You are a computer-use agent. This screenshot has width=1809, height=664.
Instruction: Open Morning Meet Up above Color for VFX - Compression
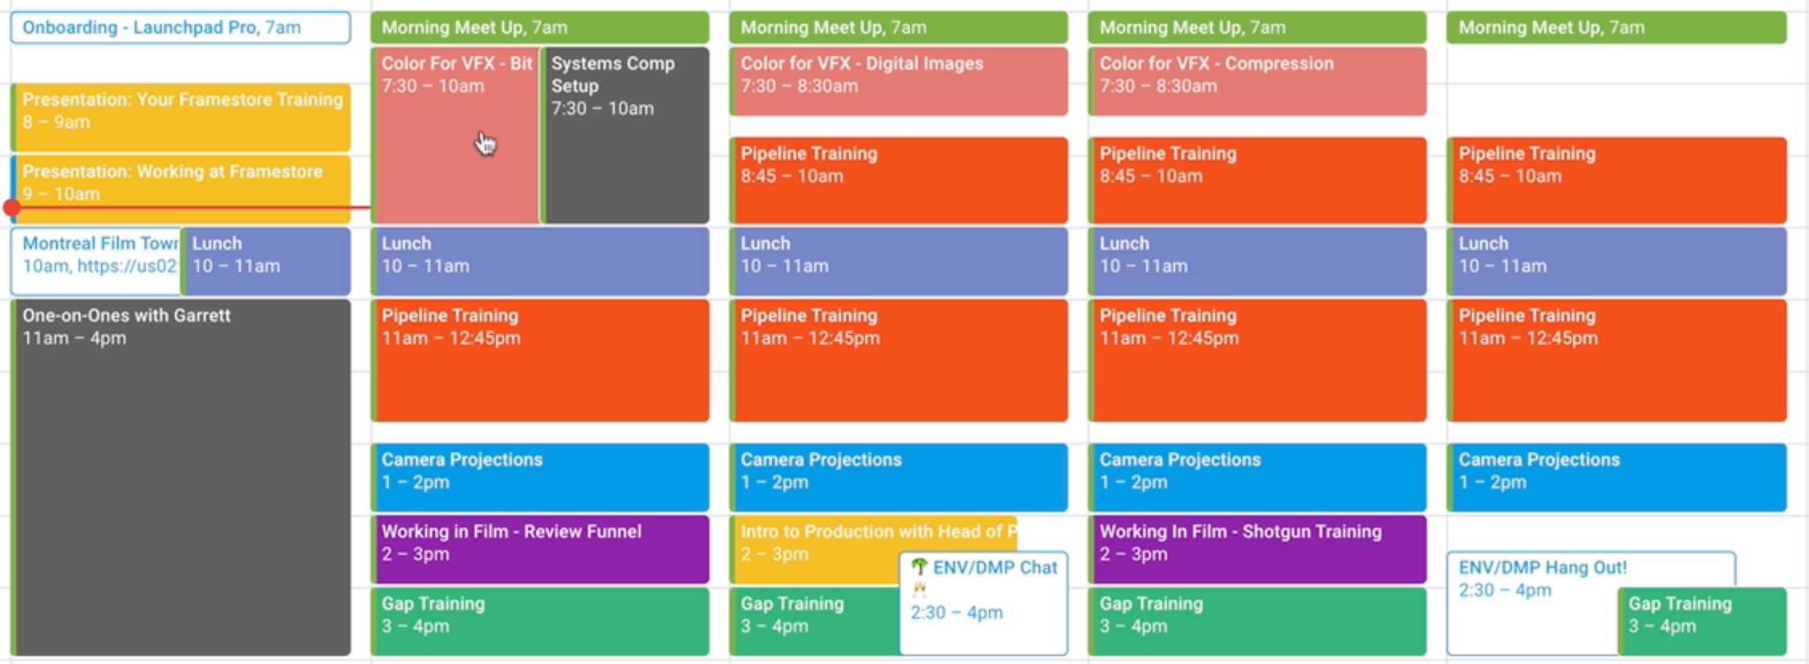point(1257,27)
